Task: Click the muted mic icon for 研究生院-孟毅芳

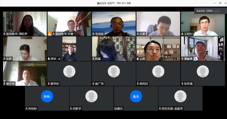Action: pyautogui.click(x=160, y=109)
